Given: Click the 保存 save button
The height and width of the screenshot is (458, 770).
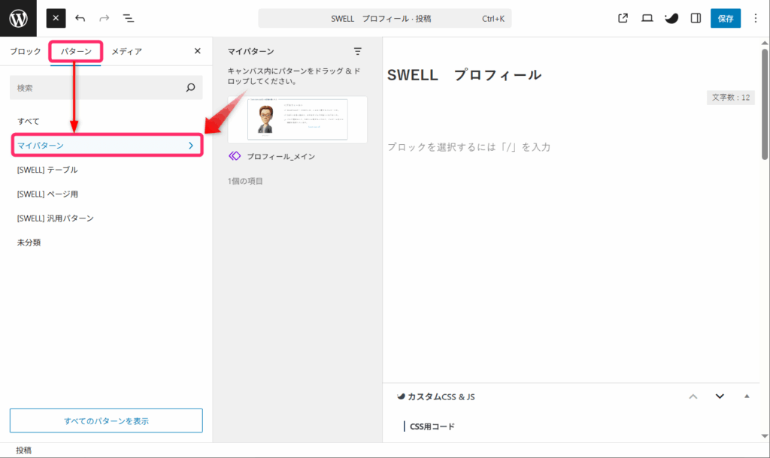Looking at the screenshot, I should (x=726, y=18).
